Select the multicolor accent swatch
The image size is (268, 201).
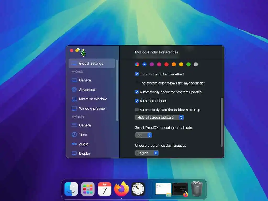tap(137, 64)
